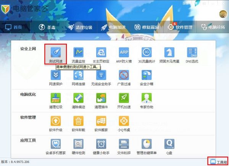Screen dimensions: 229x166
Task: Open the 文件粉碎 file shredder
Action: (x=124, y=147)
